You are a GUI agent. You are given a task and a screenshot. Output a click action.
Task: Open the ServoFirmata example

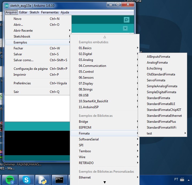tap(163, 80)
